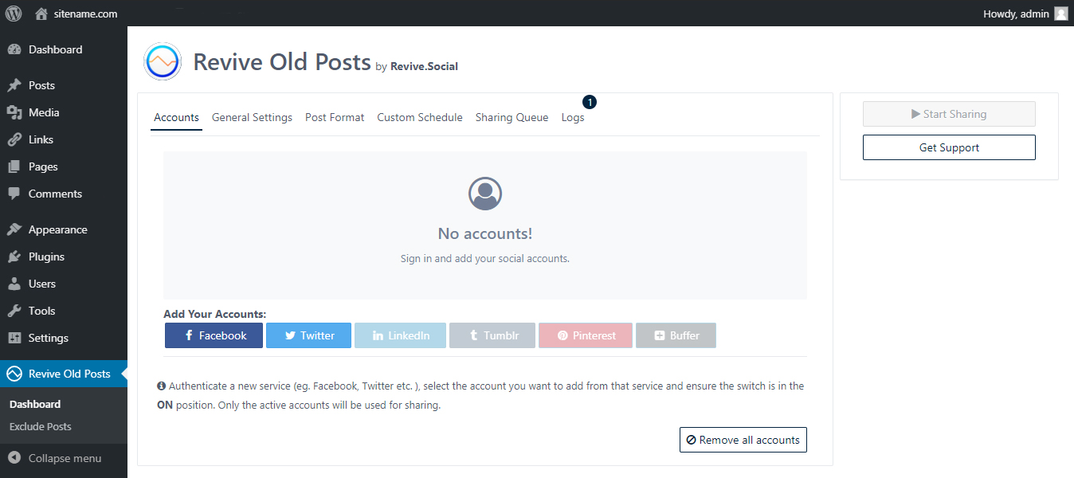Switch to the Accounts tab
Viewport: 1074px width, 478px height.
point(176,117)
